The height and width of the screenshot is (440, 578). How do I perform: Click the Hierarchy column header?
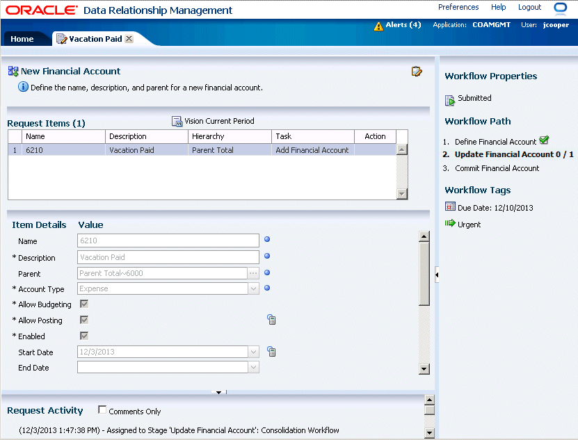230,136
